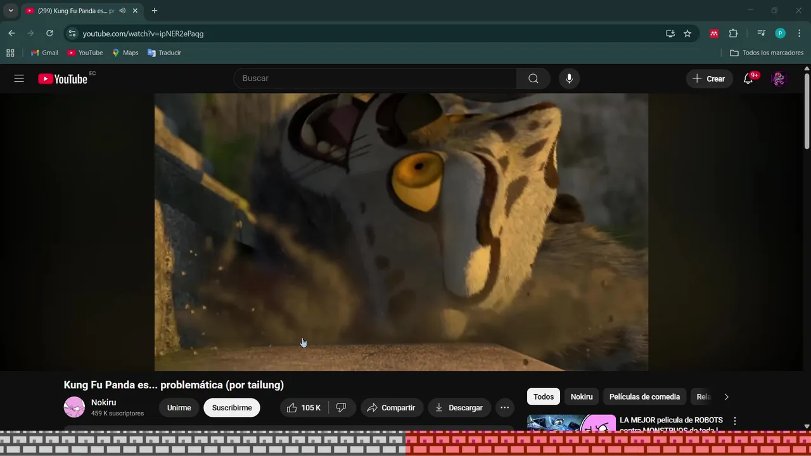Image resolution: width=811 pixels, height=456 pixels.
Task: Open the notifications bell
Action: (x=748, y=79)
